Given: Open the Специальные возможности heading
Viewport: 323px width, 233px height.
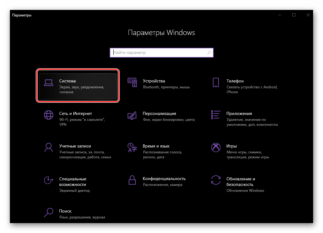Looking at the screenshot, I should pyautogui.click(x=73, y=182).
